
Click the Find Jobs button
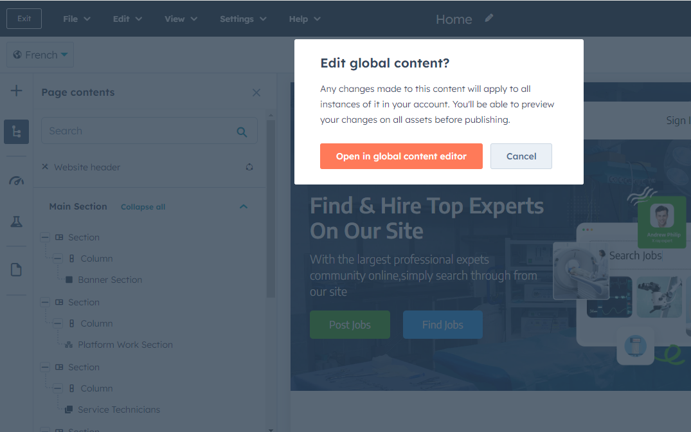pos(442,325)
